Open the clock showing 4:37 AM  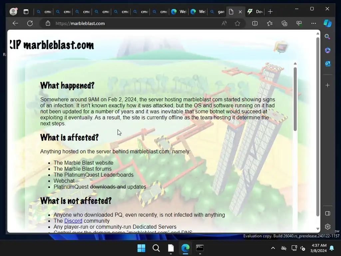click(x=318, y=248)
